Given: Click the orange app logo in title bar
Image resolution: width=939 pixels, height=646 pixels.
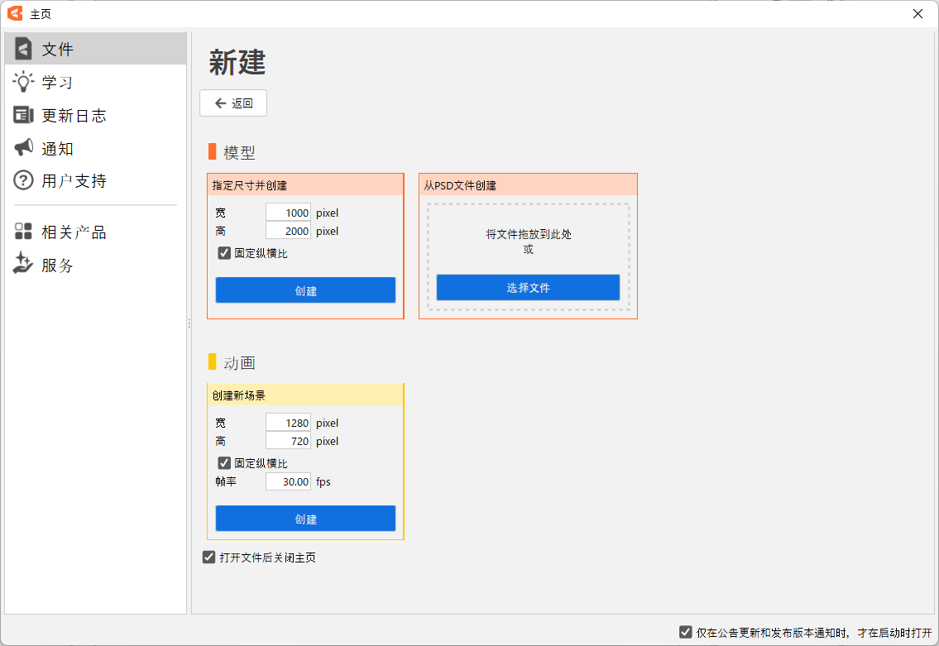Looking at the screenshot, I should coord(15,14).
